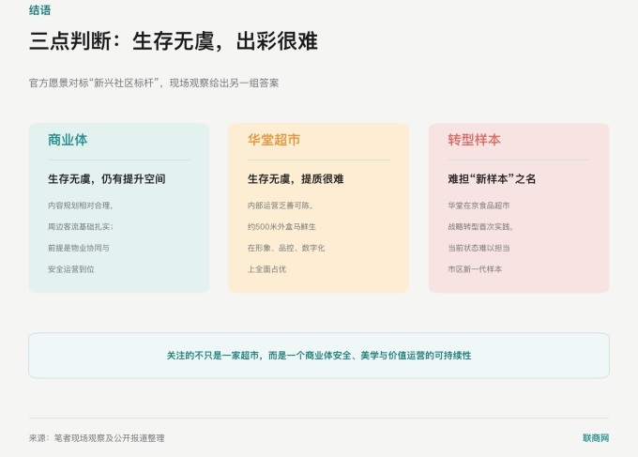Click the 转型样本 card heading
Screen dimensions: 638x457
click(474, 140)
